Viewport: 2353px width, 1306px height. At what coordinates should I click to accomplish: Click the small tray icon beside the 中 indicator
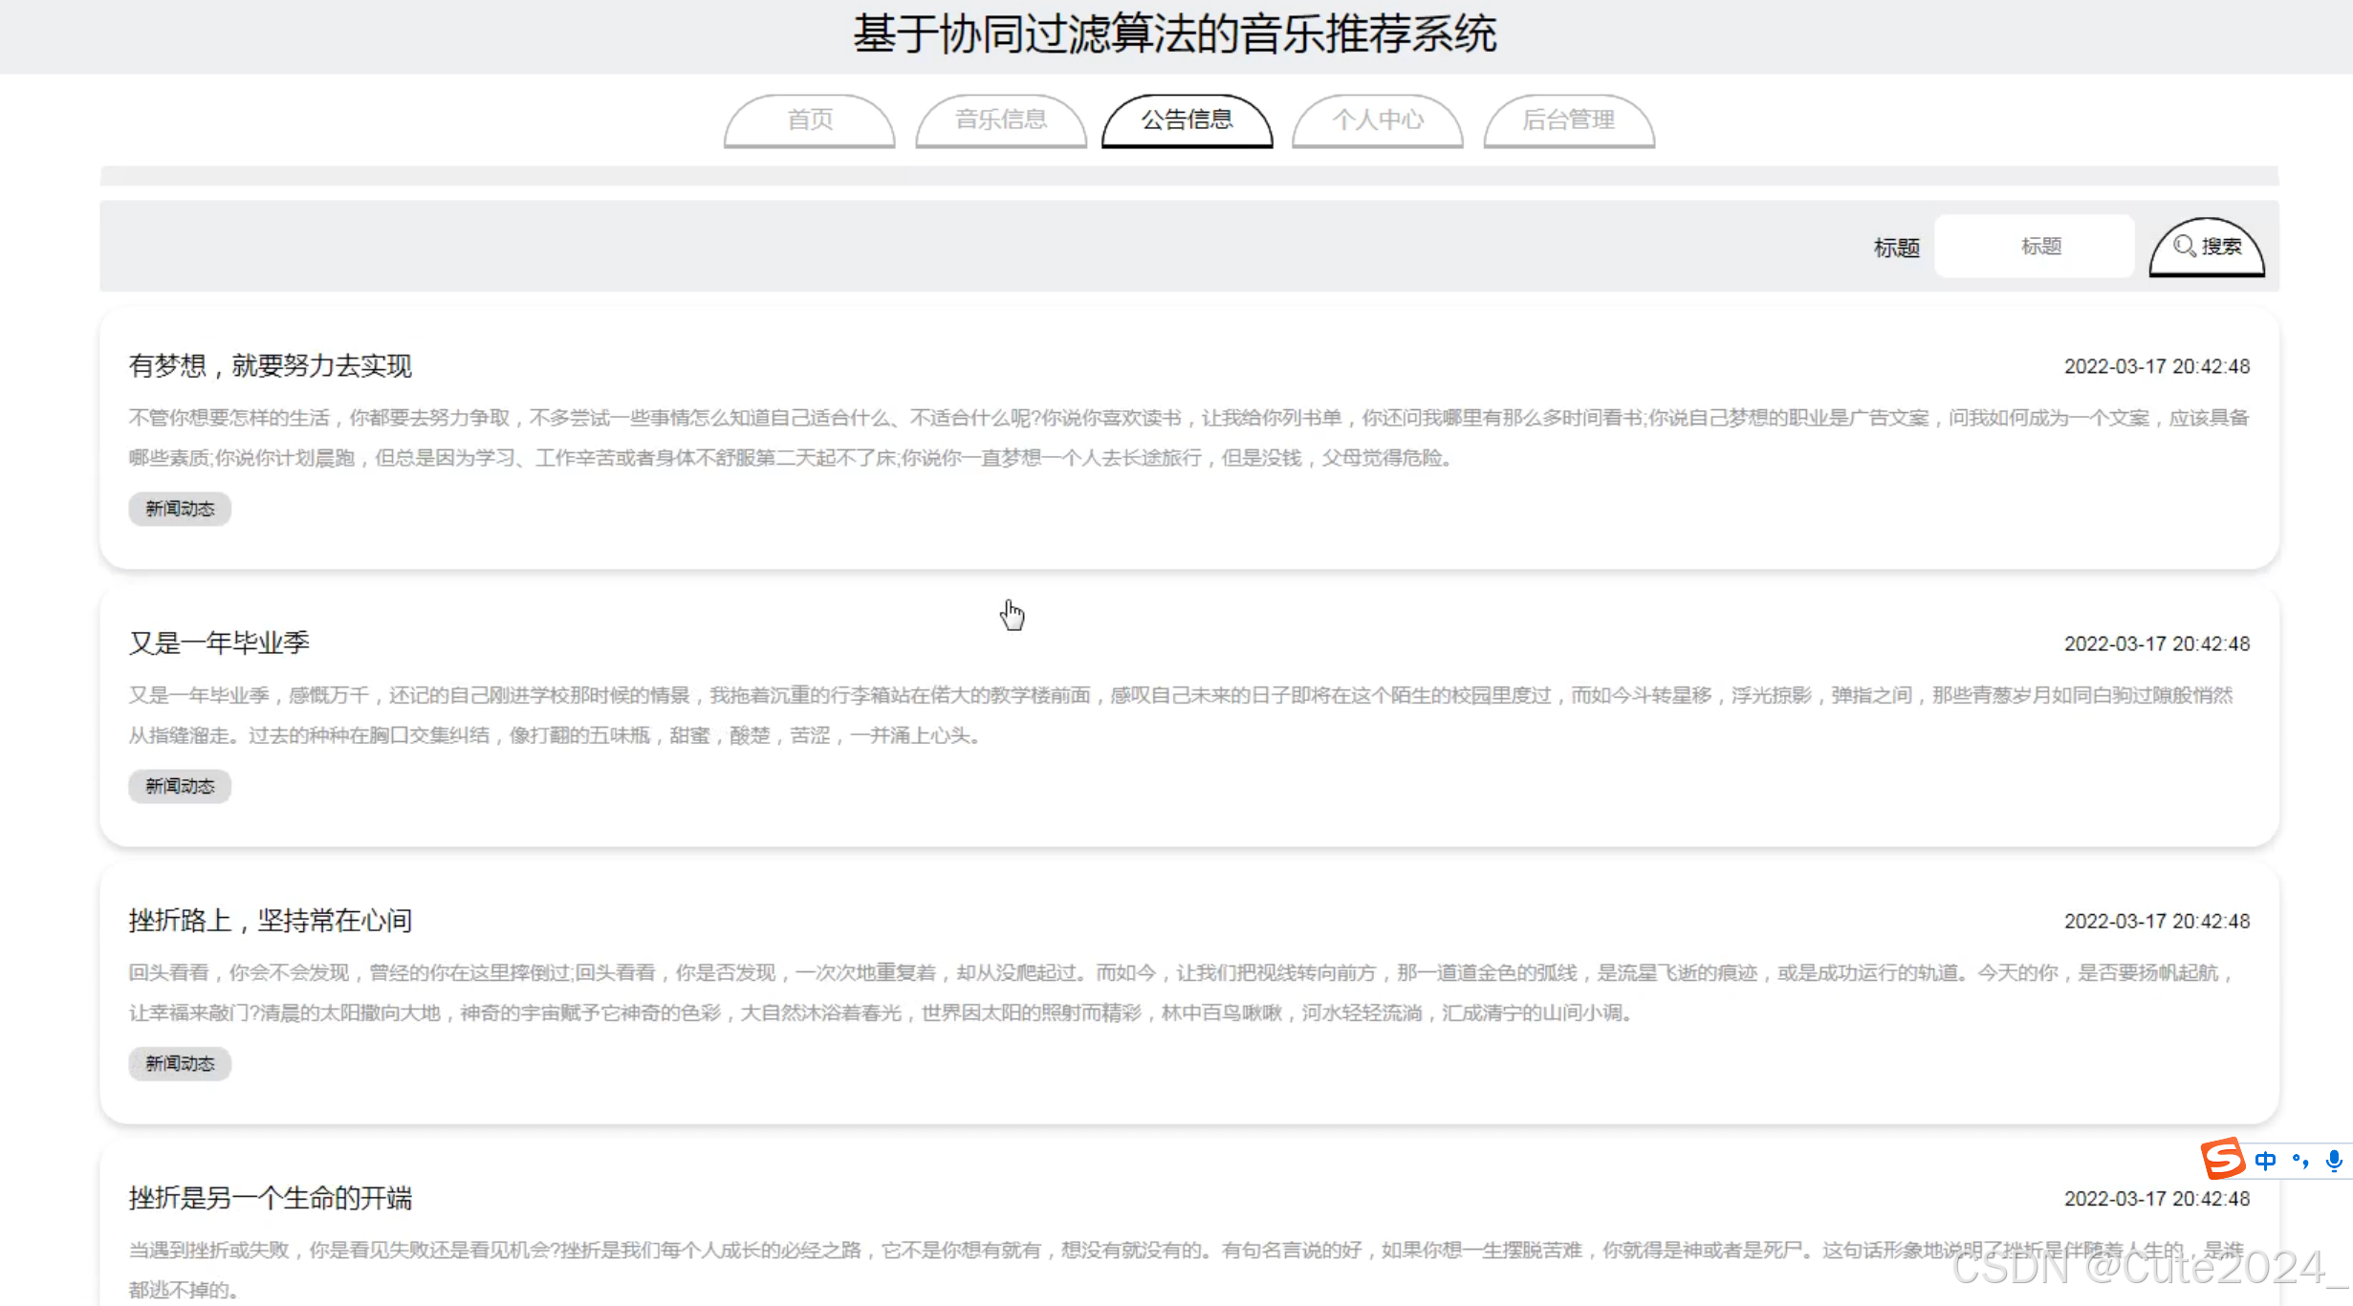point(2299,1160)
